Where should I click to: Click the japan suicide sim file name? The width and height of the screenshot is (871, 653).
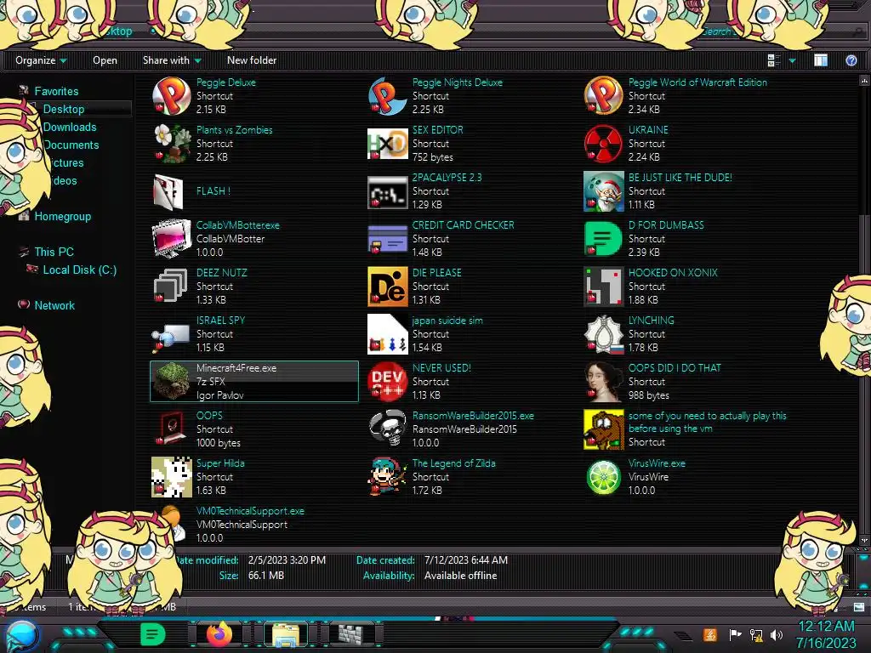(447, 321)
